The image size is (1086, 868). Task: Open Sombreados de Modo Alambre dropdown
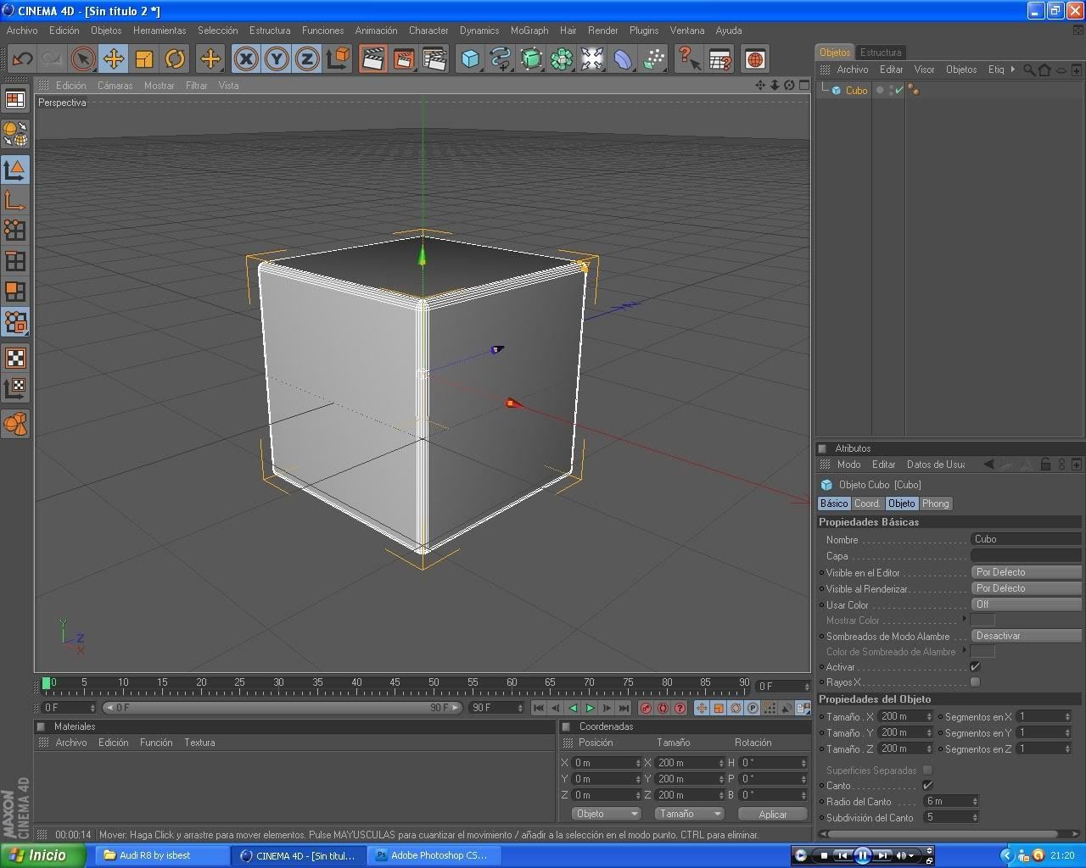click(1026, 636)
